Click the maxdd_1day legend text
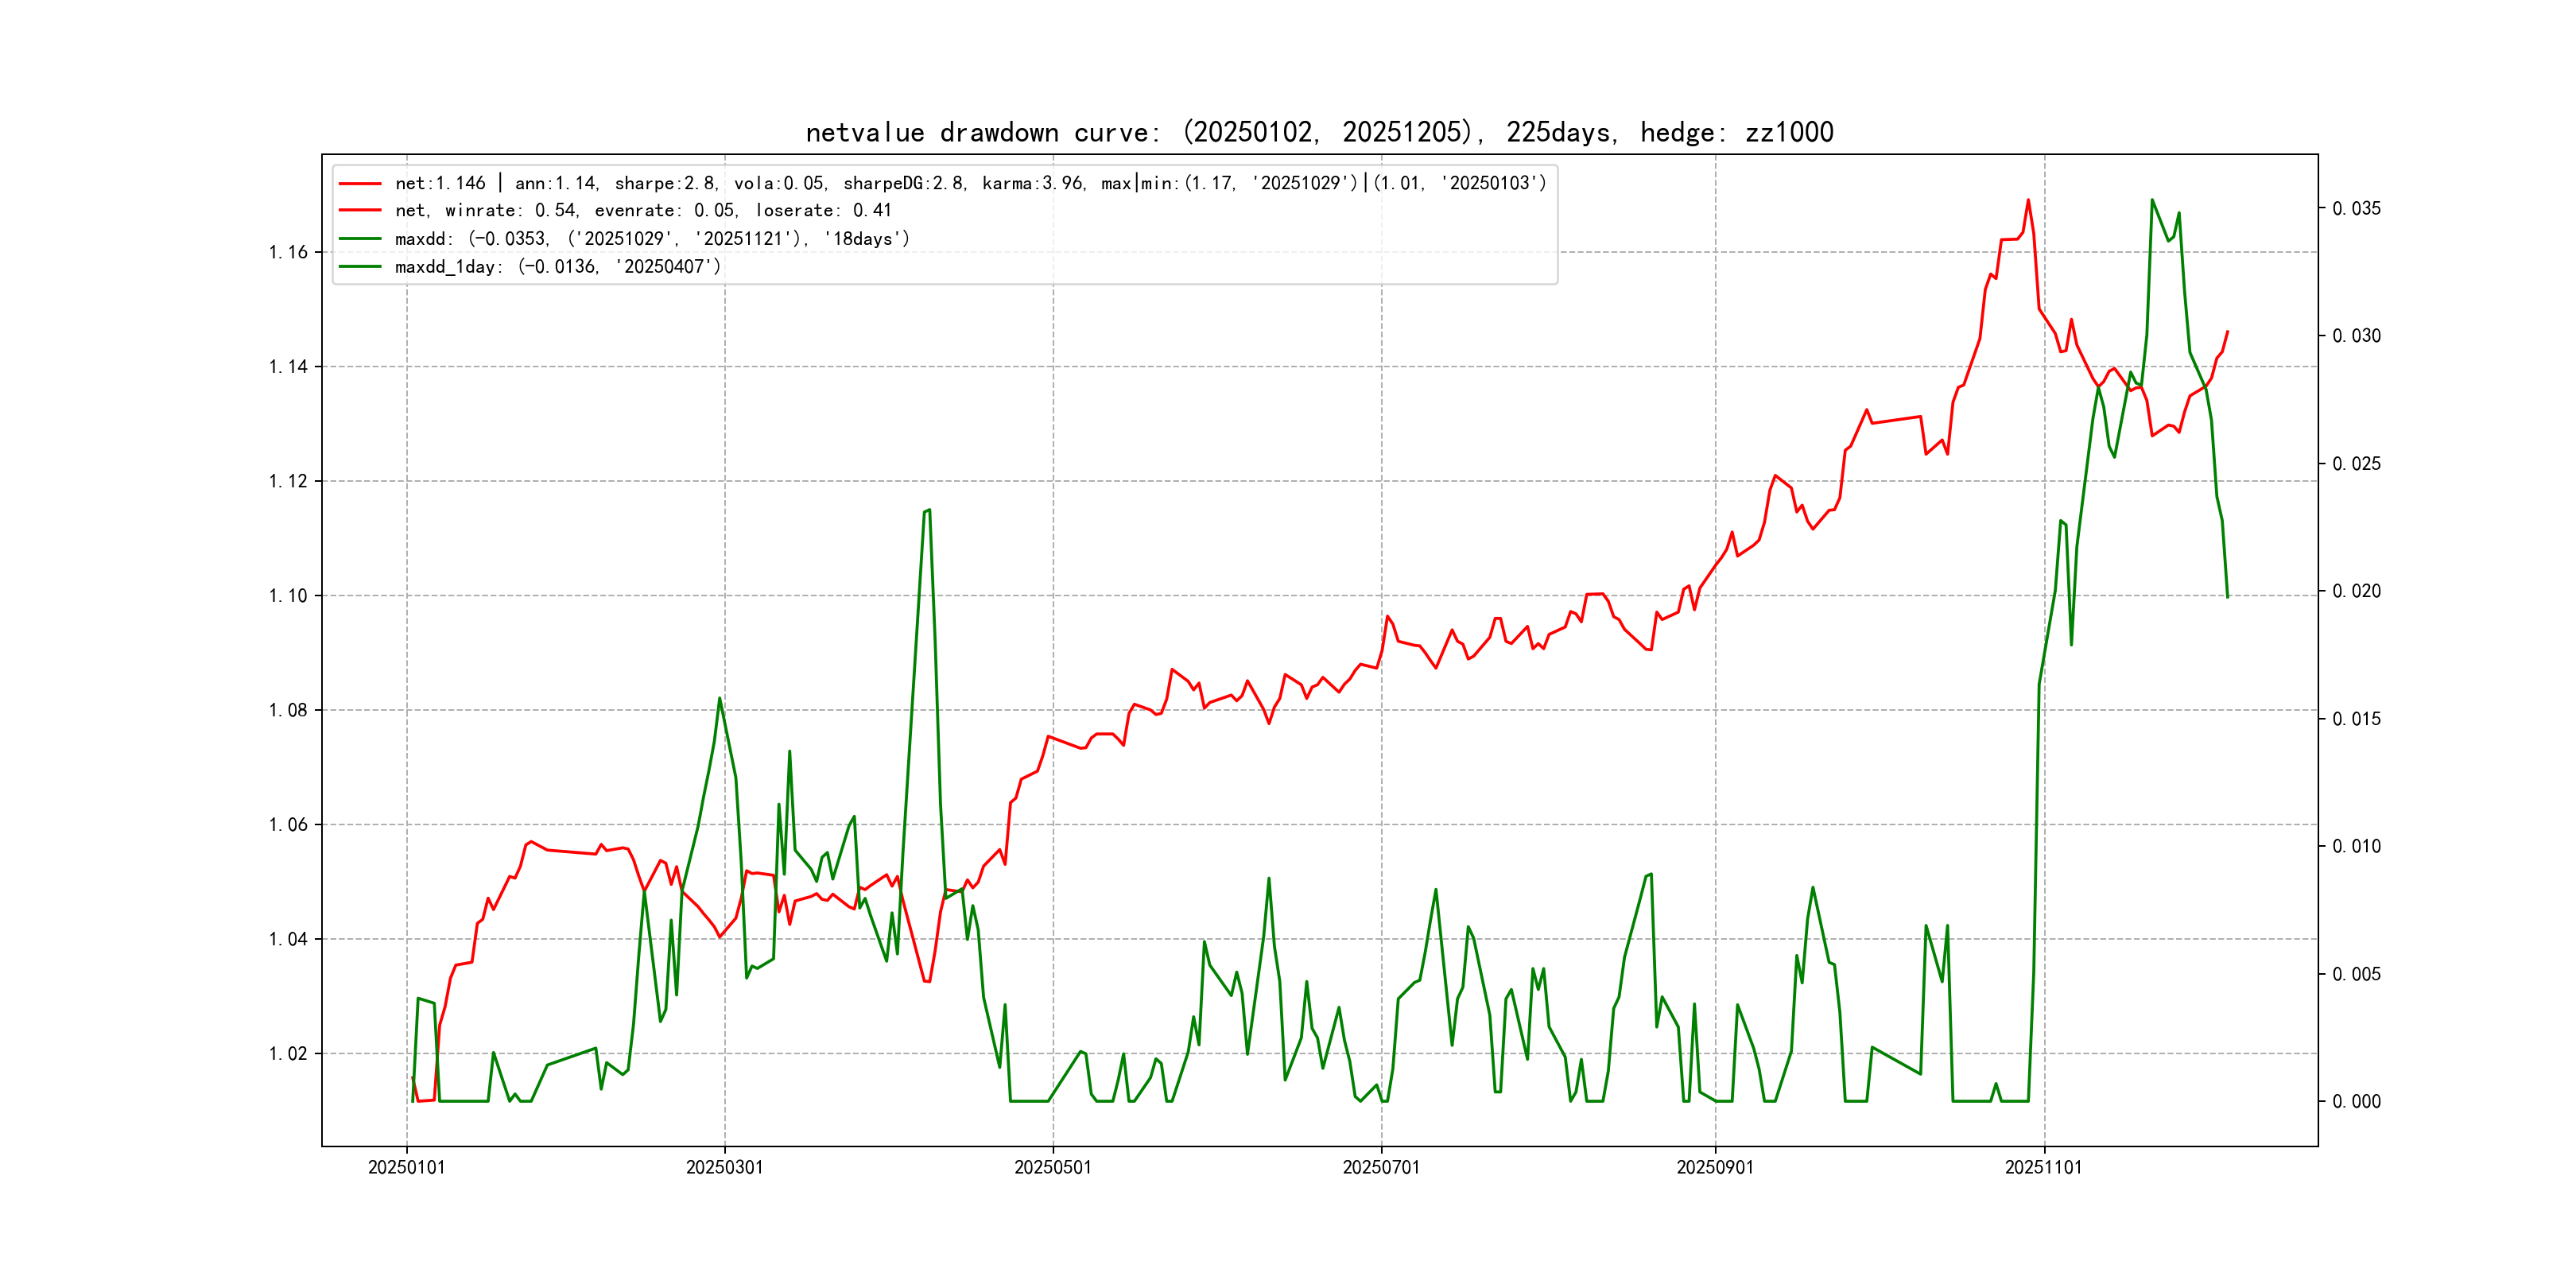The image size is (2576, 1288). [x=557, y=267]
